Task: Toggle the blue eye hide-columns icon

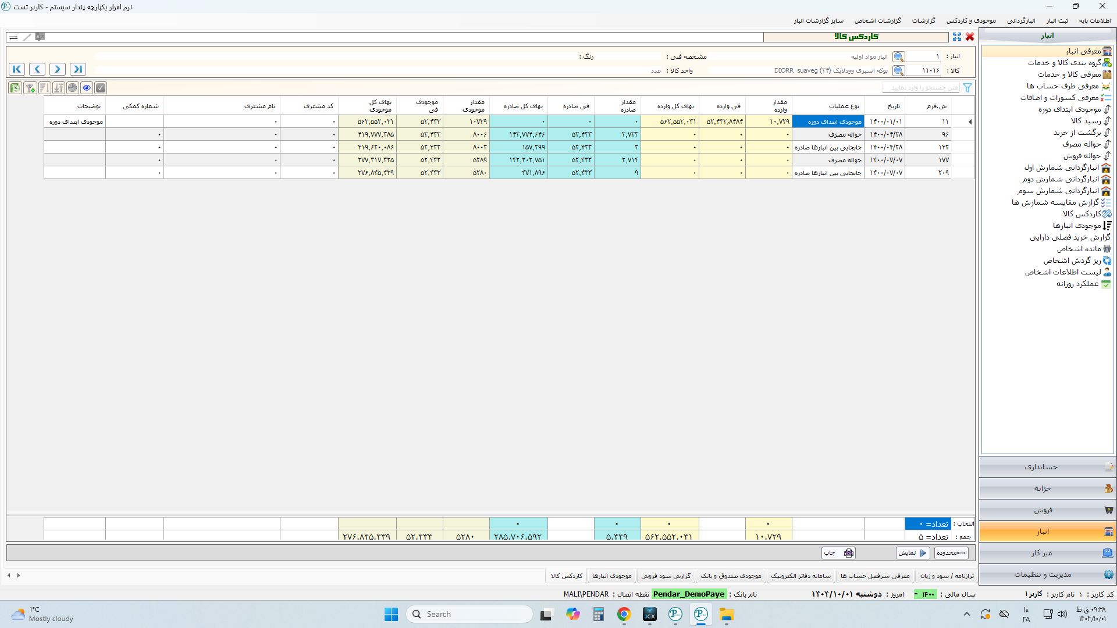Action: click(87, 88)
